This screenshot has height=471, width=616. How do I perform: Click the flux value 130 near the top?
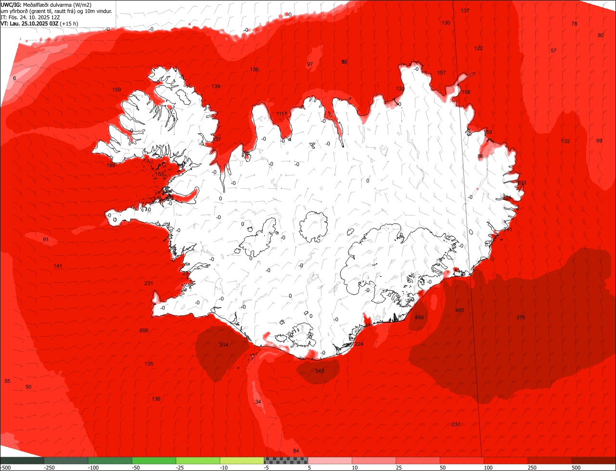tap(446, 23)
